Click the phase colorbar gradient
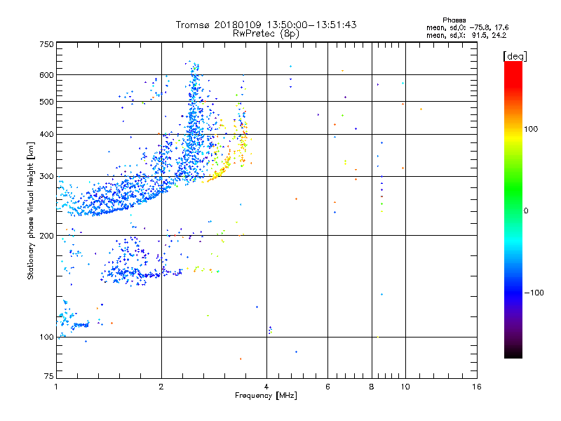This screenshot has width=561, height=421. click(x=513, y=209)
